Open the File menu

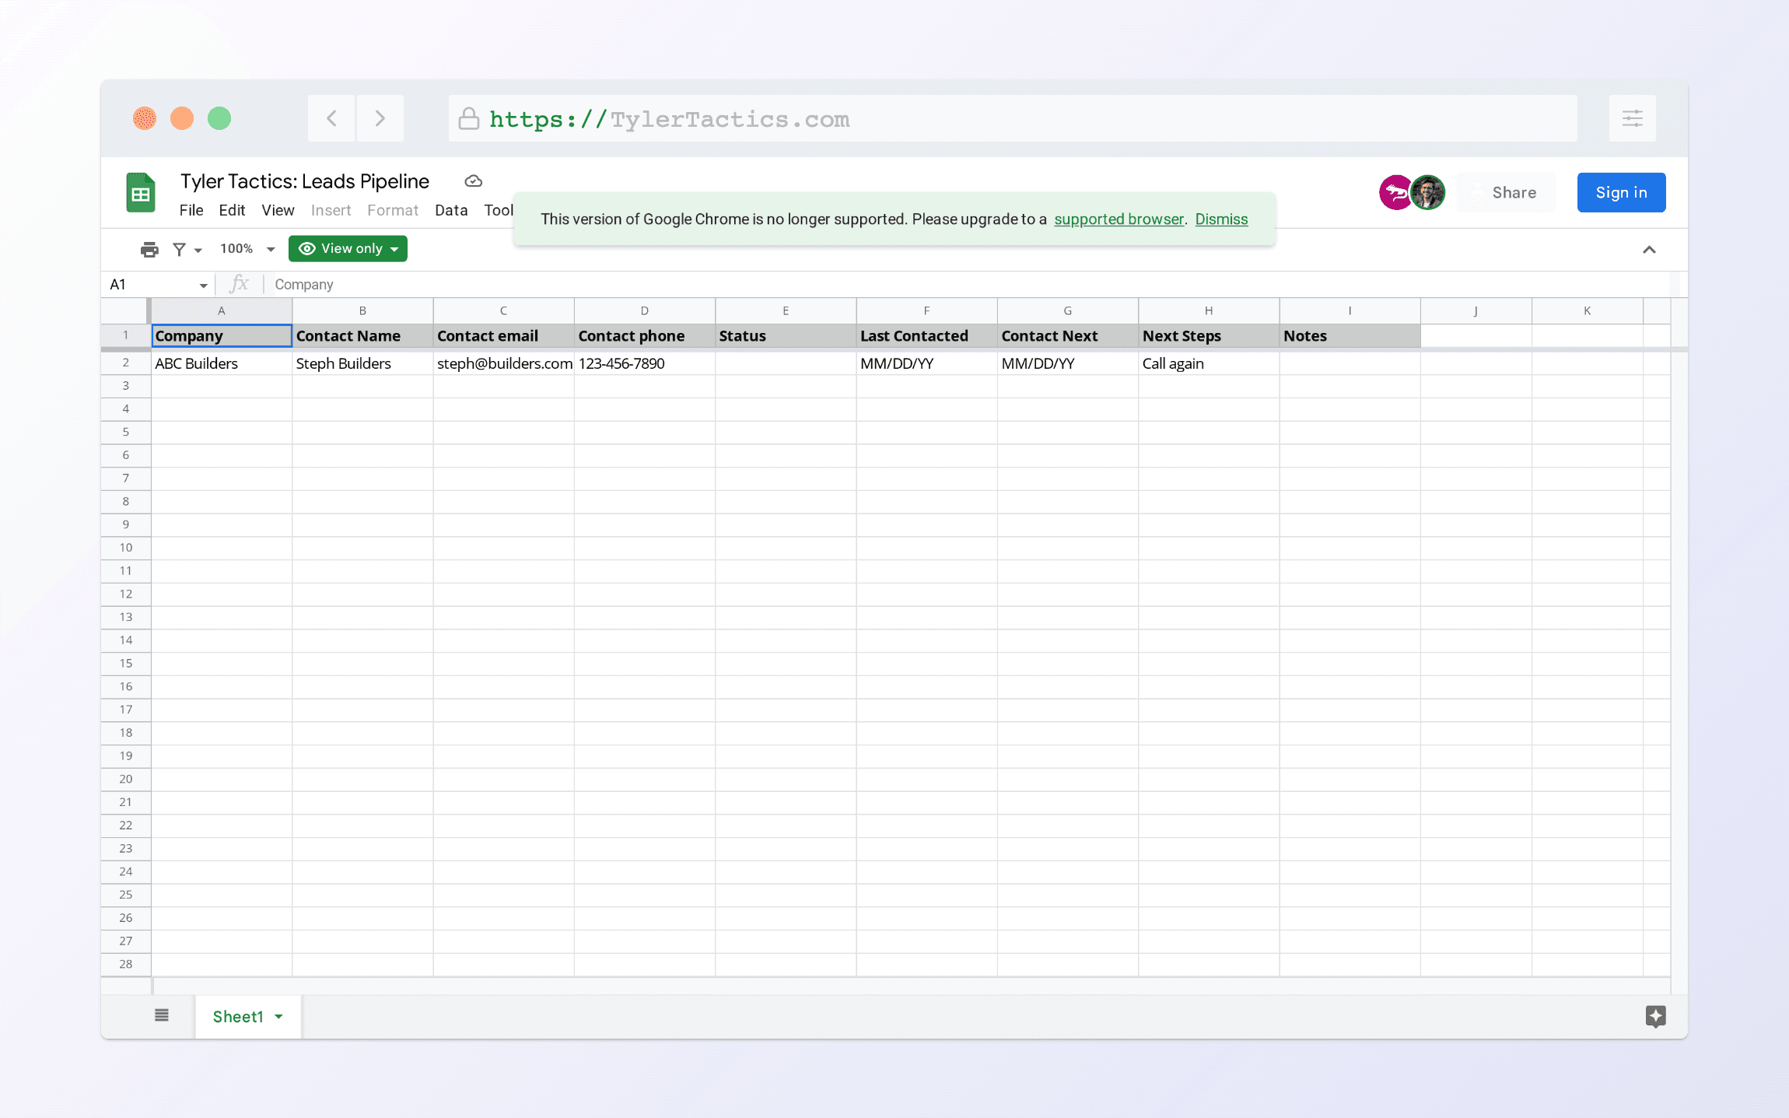pyautogui.click(x=191, y=210)
